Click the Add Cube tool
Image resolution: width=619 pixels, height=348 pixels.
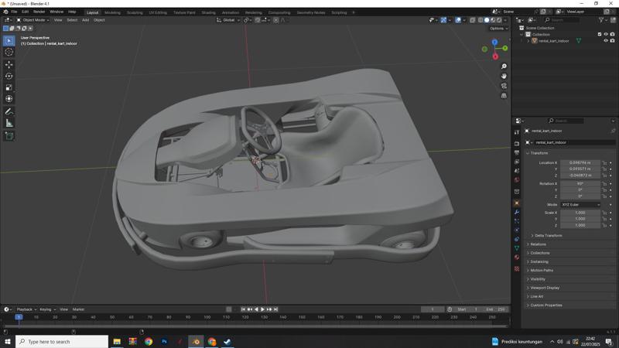(x=9, y=136)
